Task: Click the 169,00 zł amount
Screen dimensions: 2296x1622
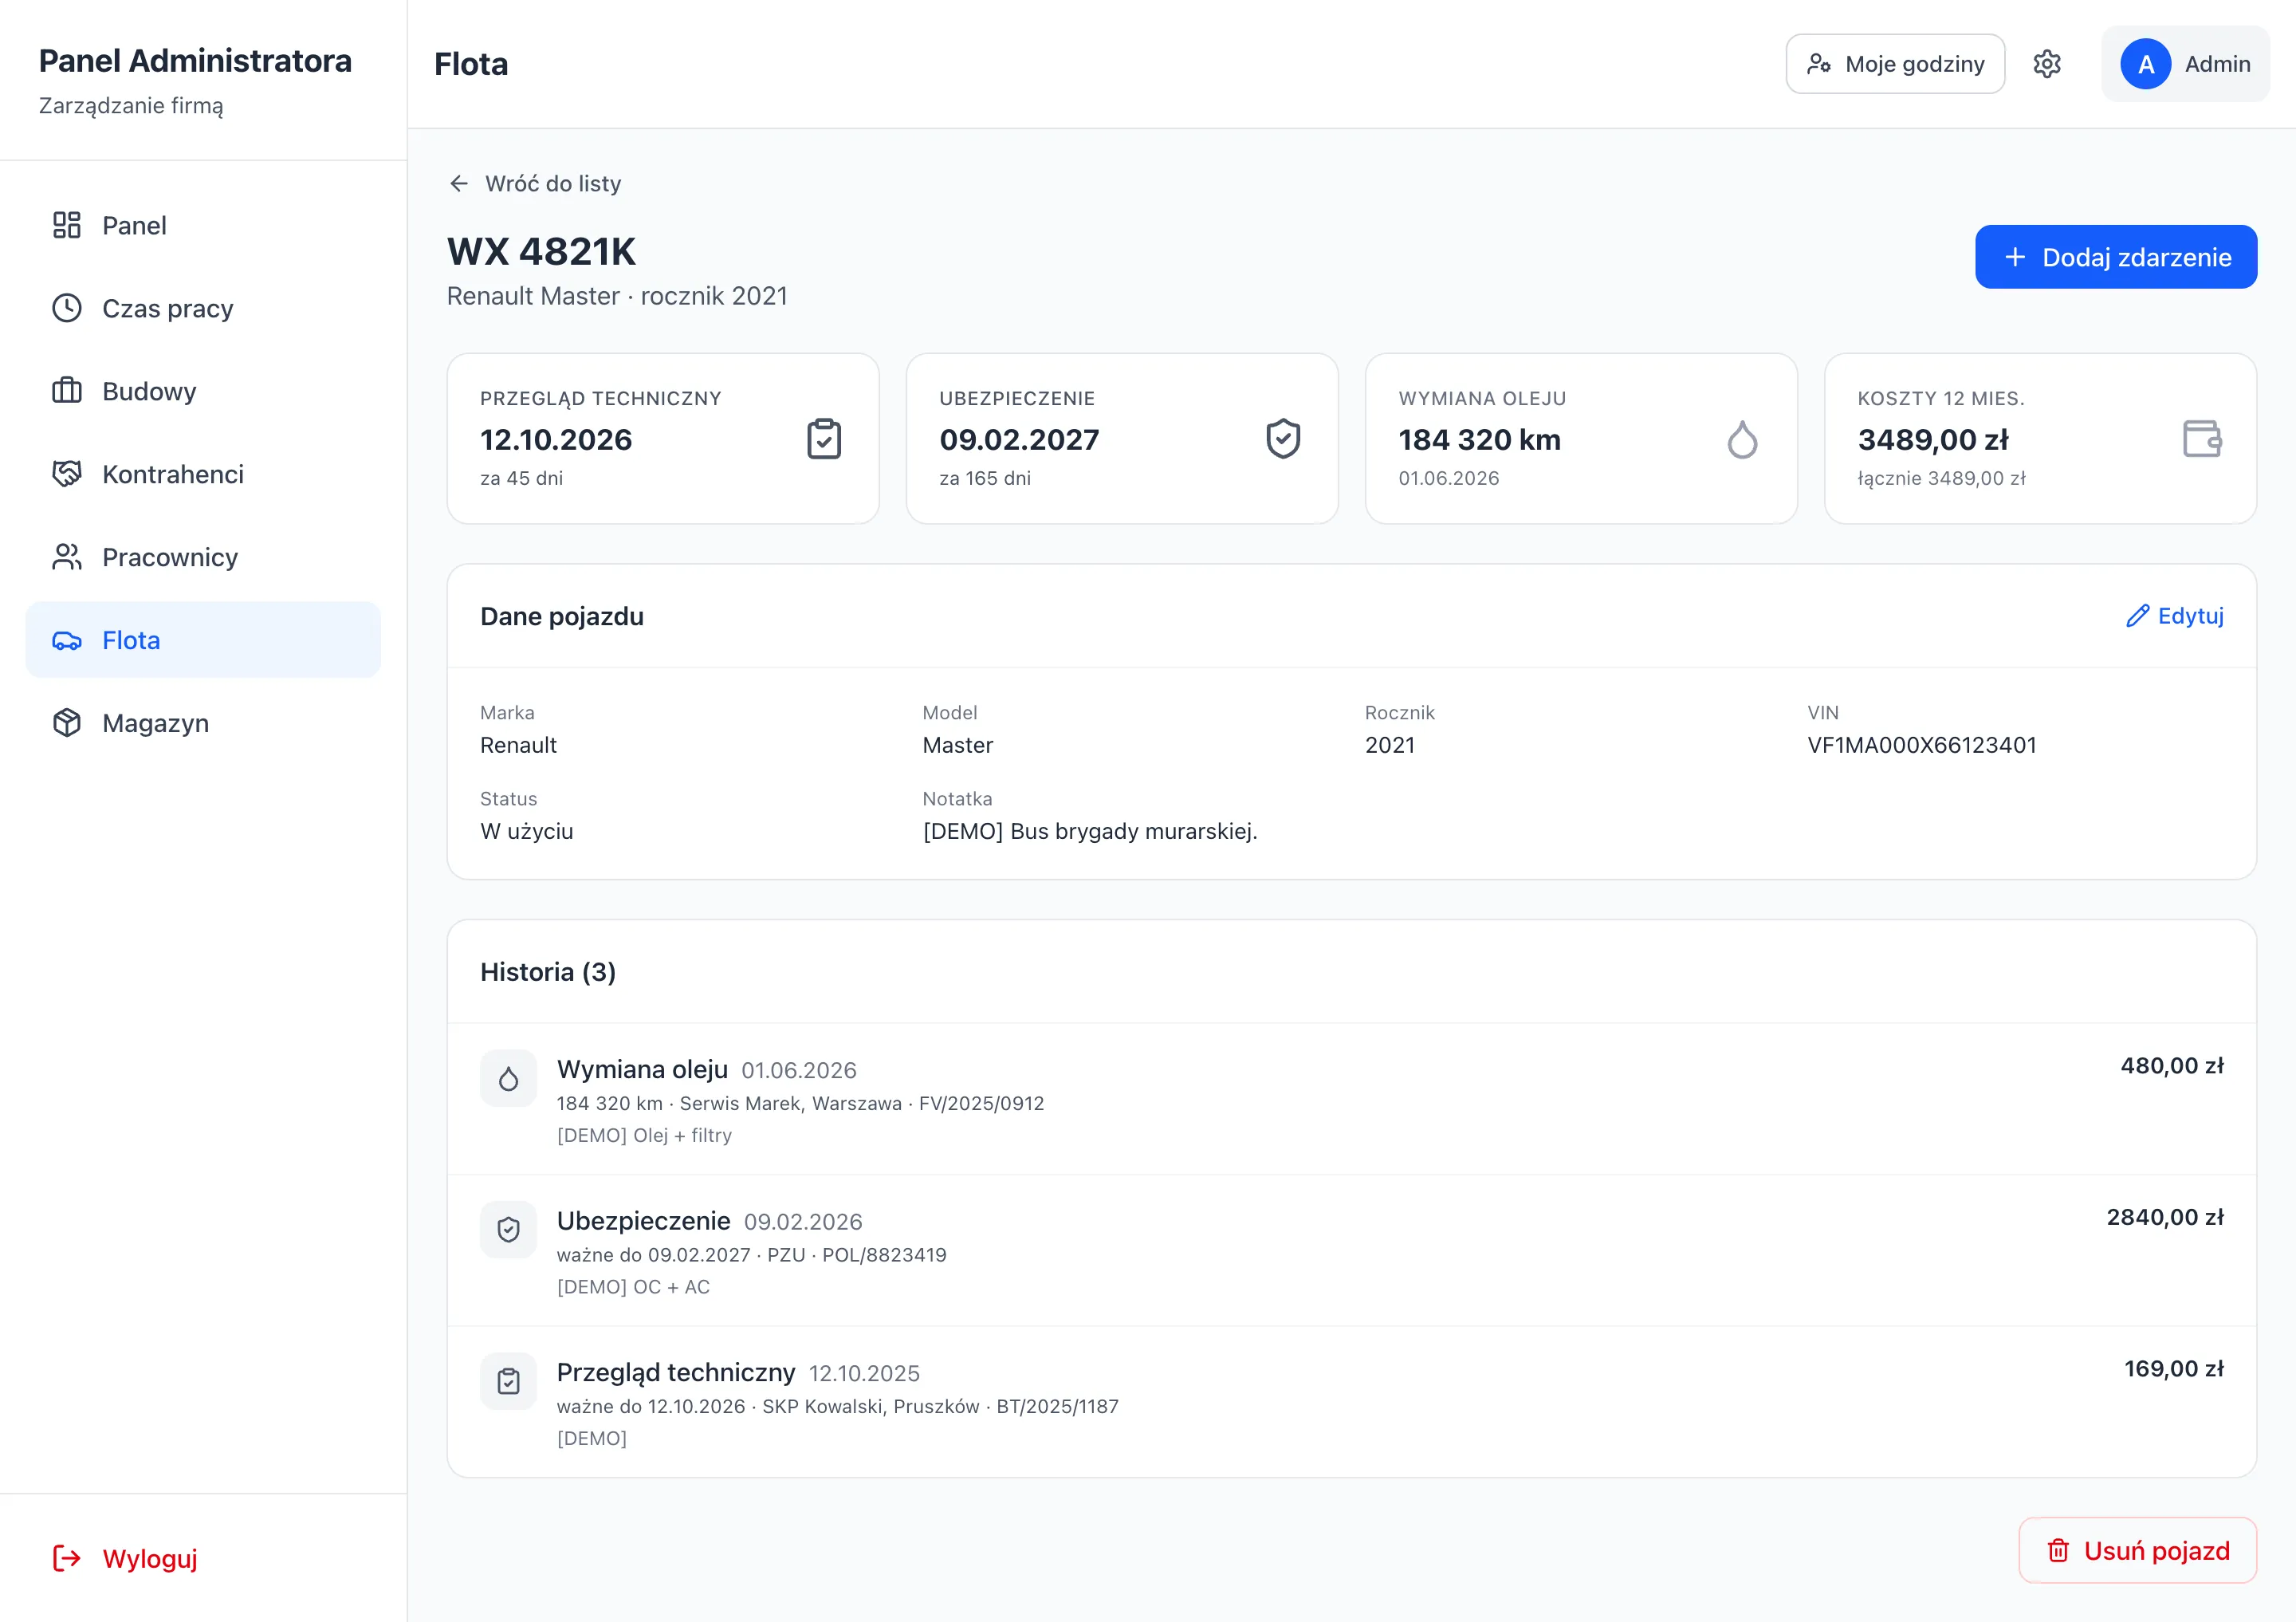Action: tap(2174, 1369)
